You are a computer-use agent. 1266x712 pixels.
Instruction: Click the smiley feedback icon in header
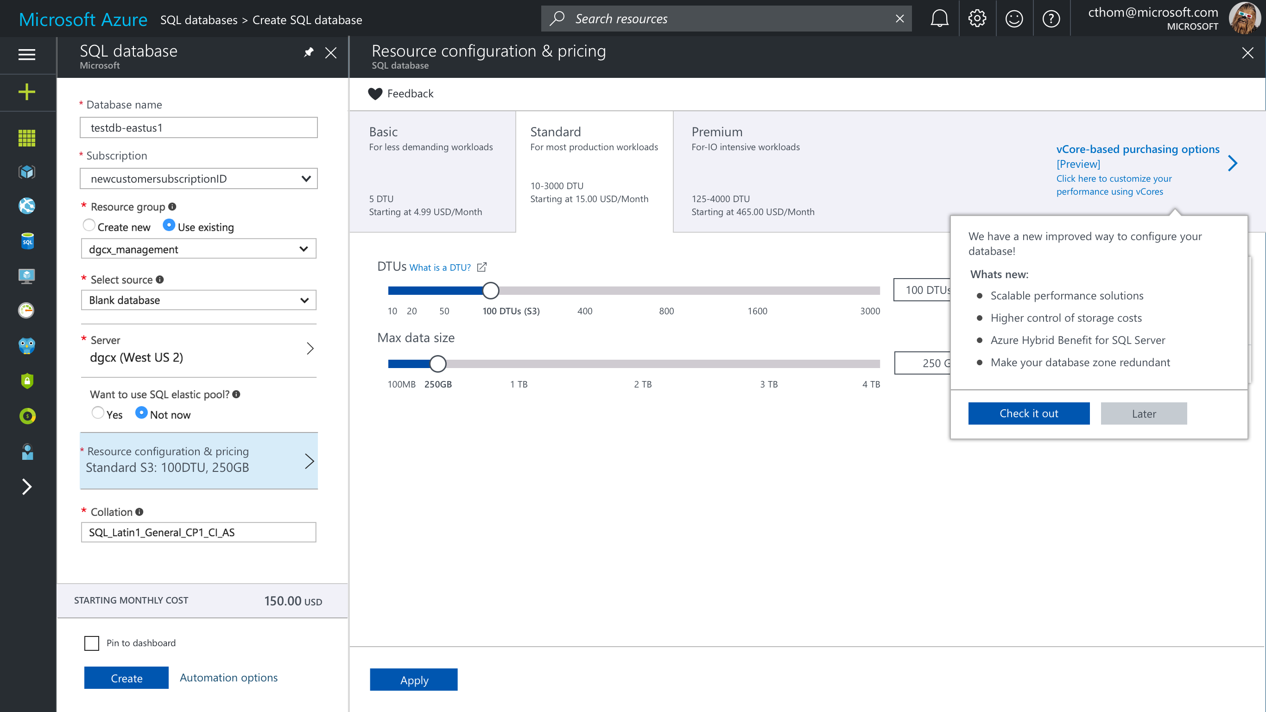[x=1014, y=19]
